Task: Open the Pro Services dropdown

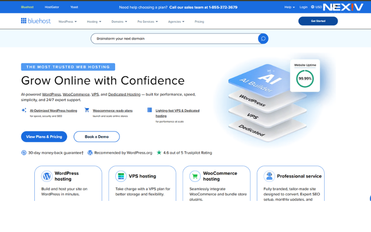Action: click(x=147, y=21)
